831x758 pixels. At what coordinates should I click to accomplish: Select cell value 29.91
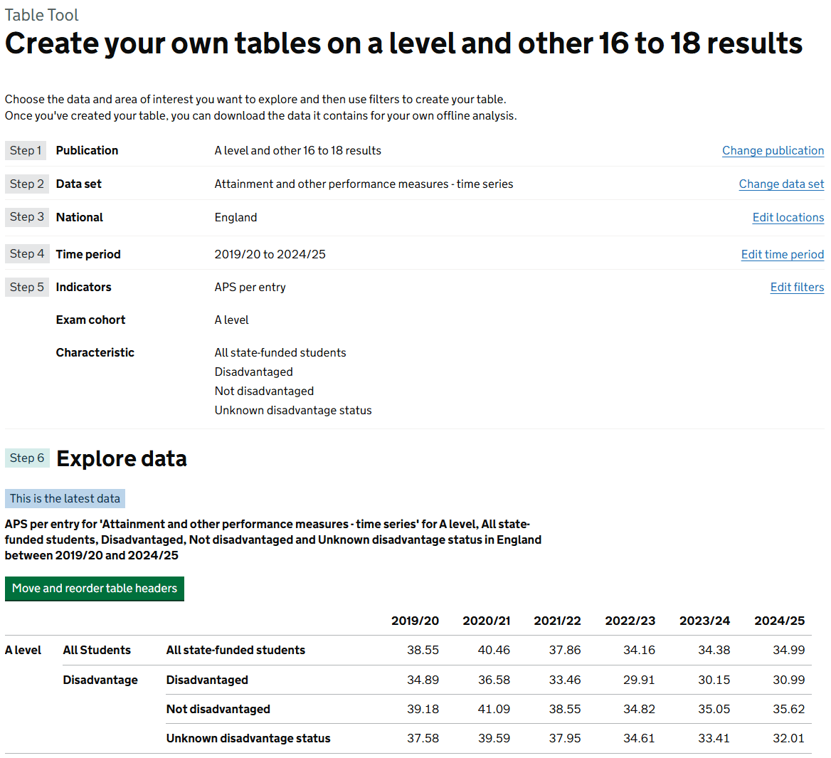[x=639, y=680]
